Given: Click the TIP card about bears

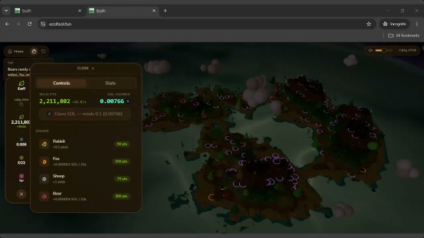Looking at the screenshot, I should 19,69.
